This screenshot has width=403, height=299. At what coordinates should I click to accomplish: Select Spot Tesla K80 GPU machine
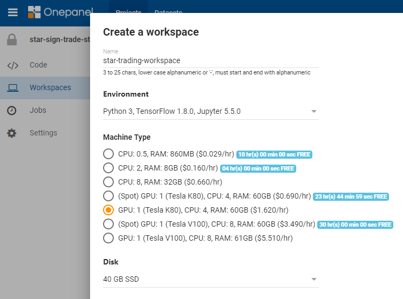[108, 196]
